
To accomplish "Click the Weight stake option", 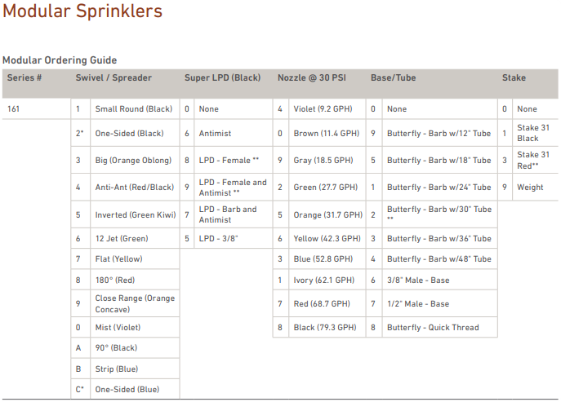I will [530, 188].
